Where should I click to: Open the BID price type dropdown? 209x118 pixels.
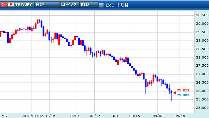point(89,5)
